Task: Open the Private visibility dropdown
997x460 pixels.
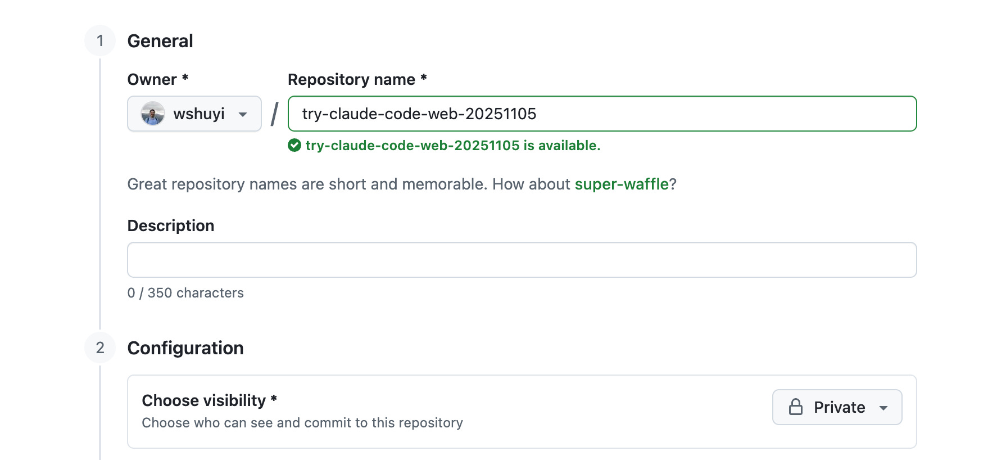Action: (837, 407)
